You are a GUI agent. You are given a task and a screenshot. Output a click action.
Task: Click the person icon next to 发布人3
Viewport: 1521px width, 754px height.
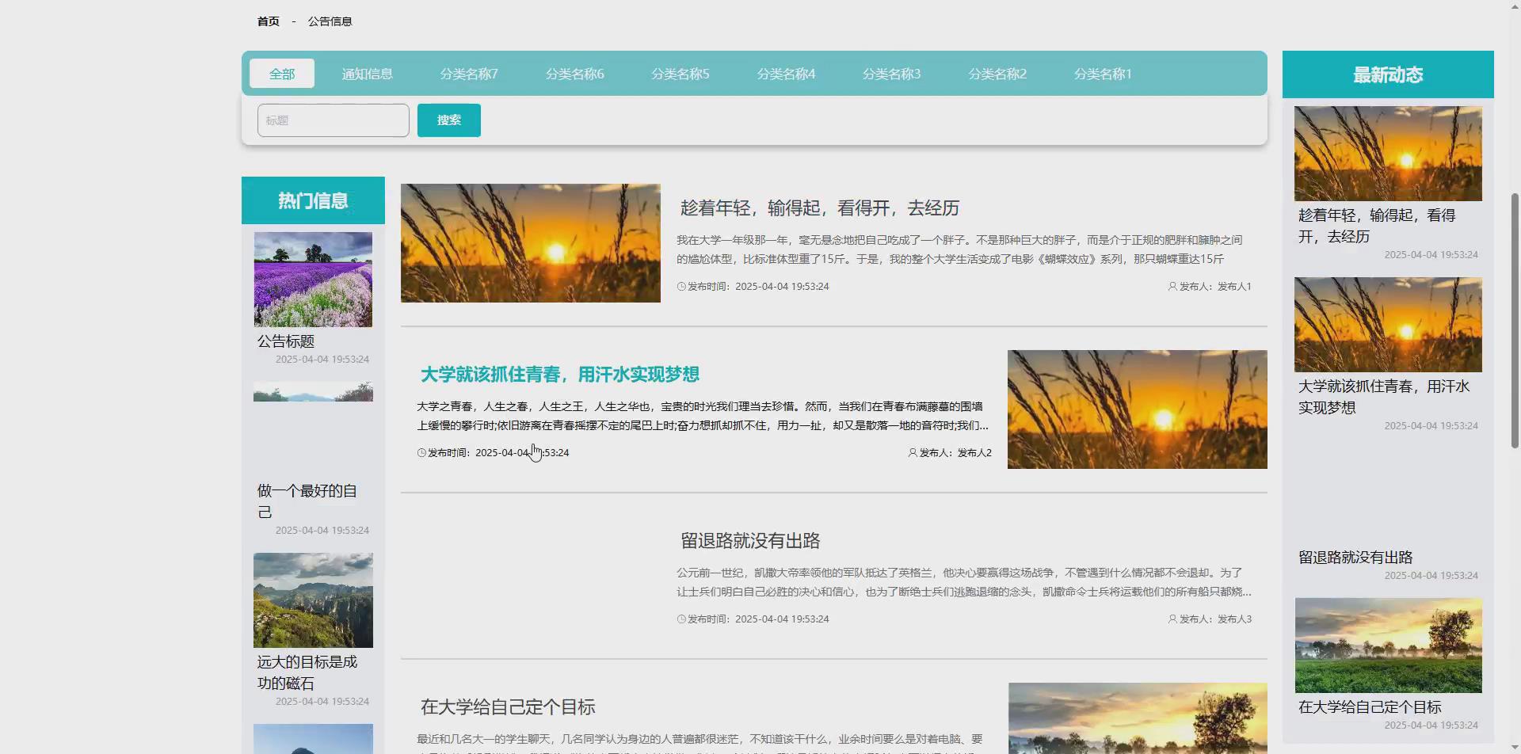1172,619
